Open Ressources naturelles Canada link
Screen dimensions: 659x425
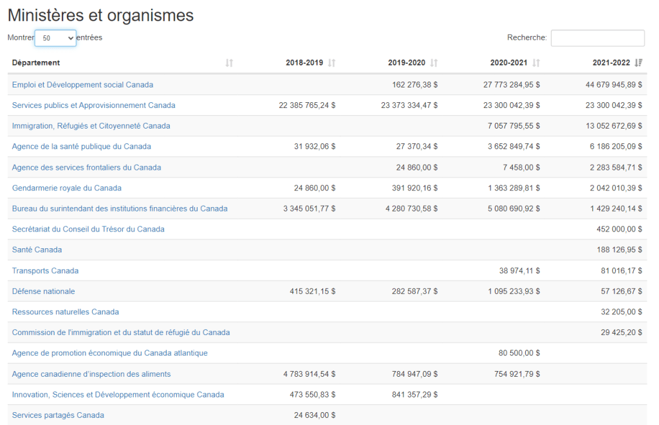pyautogui.click(x=65, y=312)
